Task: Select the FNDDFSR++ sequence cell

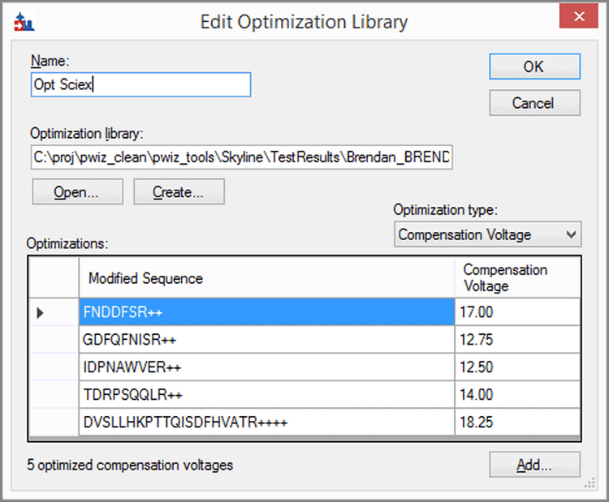Action: tap(266, 312)
